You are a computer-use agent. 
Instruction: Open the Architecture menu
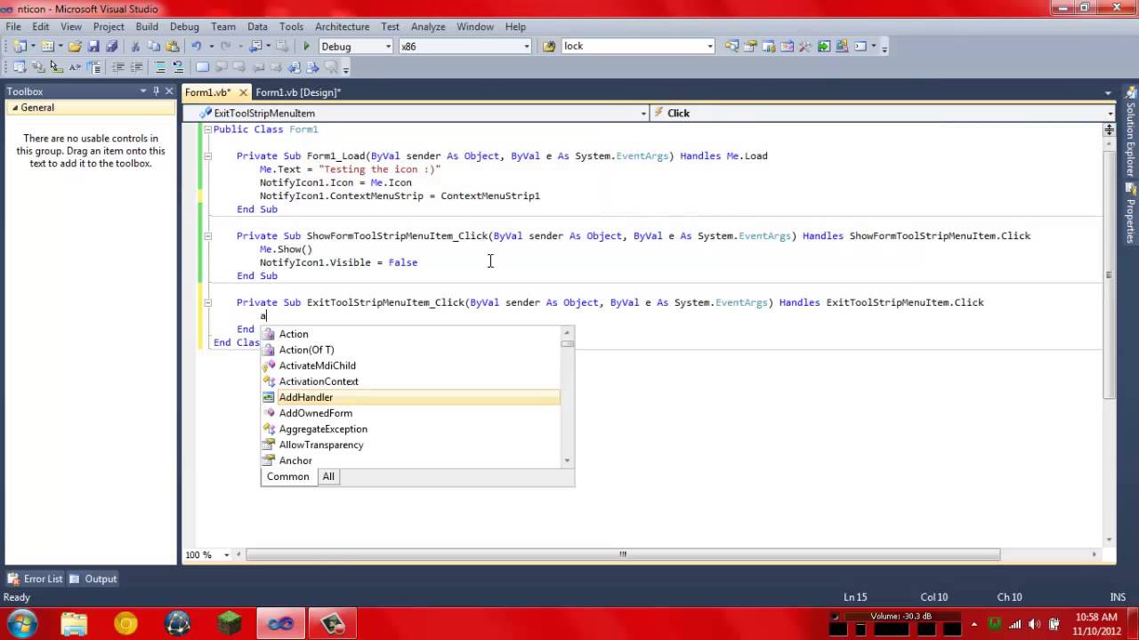(342, 27)
